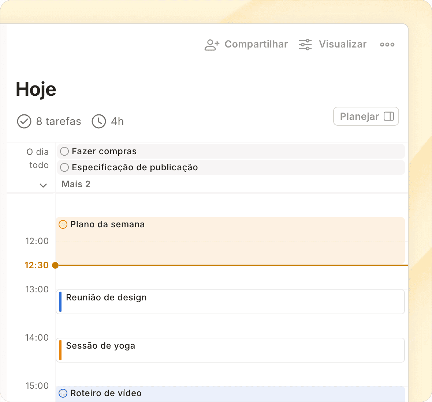Viewport: 432px width, 402px height.
Task: Open the Sessão de yoga event
Action: 231,350
